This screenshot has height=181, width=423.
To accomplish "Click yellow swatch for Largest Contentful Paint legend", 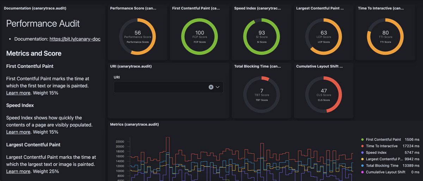I will pos(363,159).
